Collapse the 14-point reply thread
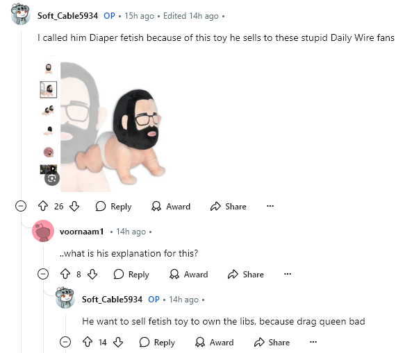The image size is (412, 353). (x=65, y=342)
